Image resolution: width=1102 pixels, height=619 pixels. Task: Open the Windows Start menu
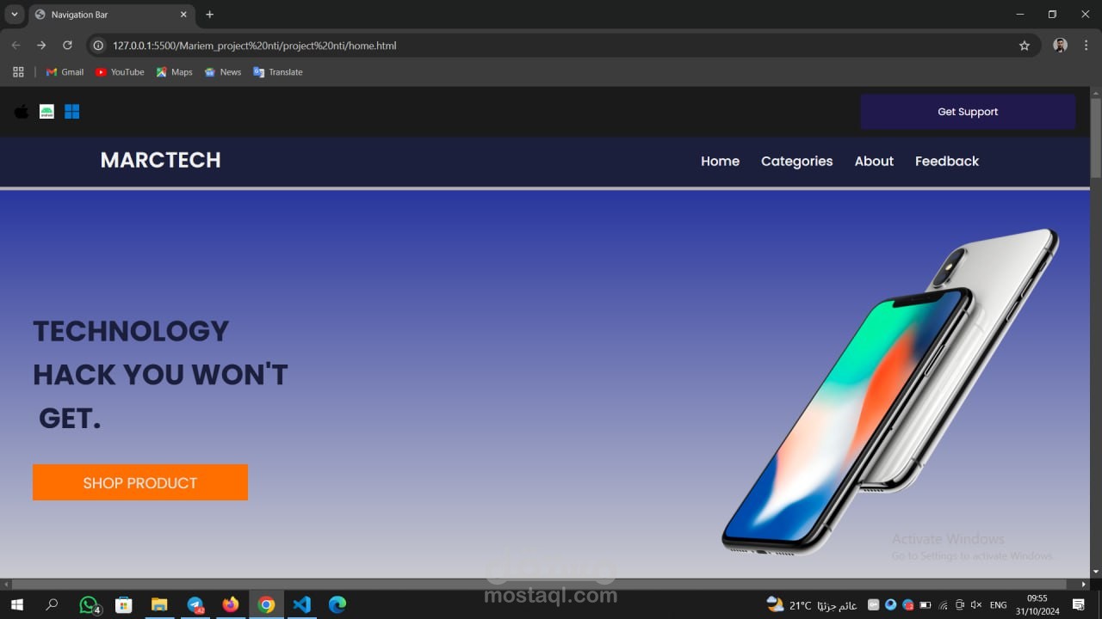tap(16, 604)
